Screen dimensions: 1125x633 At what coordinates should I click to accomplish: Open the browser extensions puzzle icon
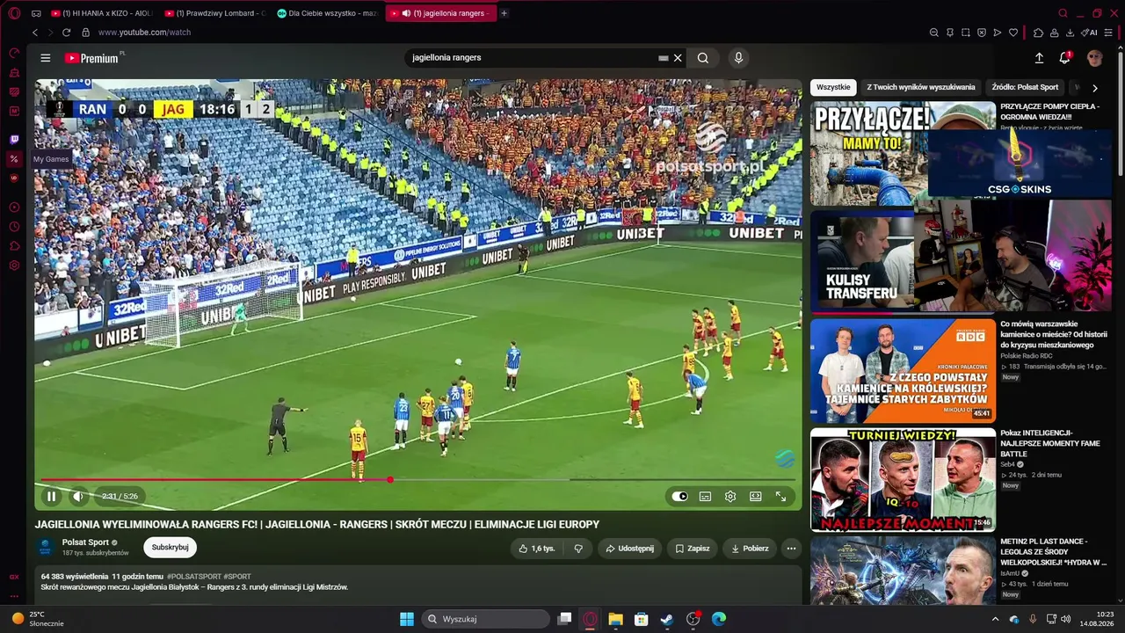pyautogui.click(x=1038, y=33)
